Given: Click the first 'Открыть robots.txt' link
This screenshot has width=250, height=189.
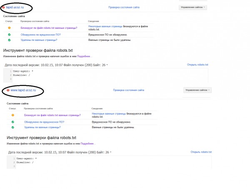Looking at the screenshot, I should point(197,65).
